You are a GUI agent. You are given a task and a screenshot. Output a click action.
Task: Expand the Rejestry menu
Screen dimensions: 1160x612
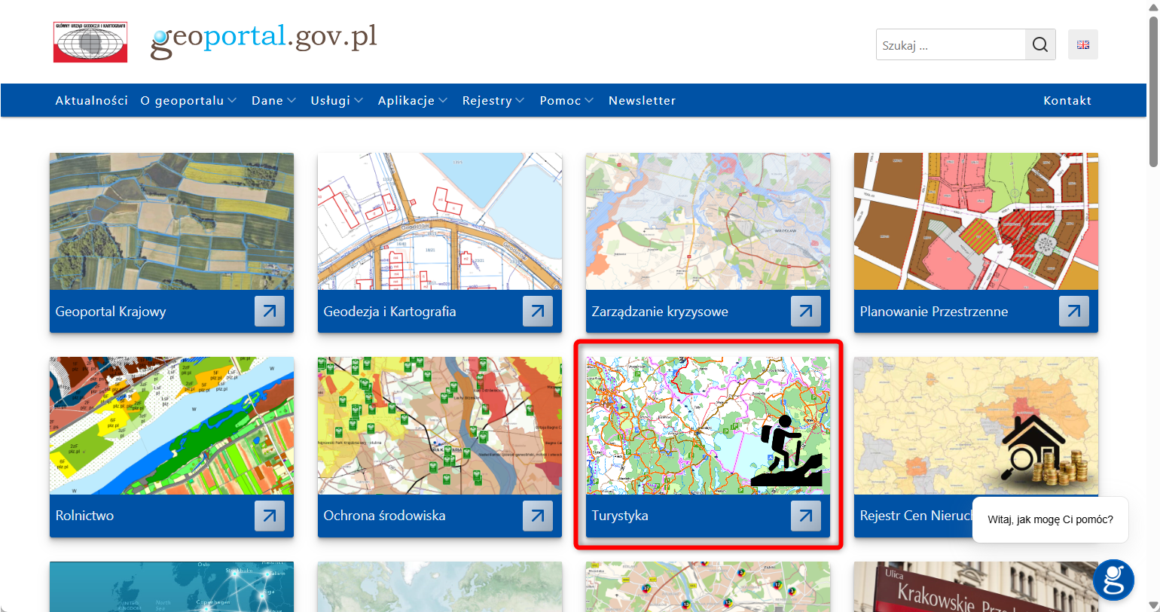(488, 100)
